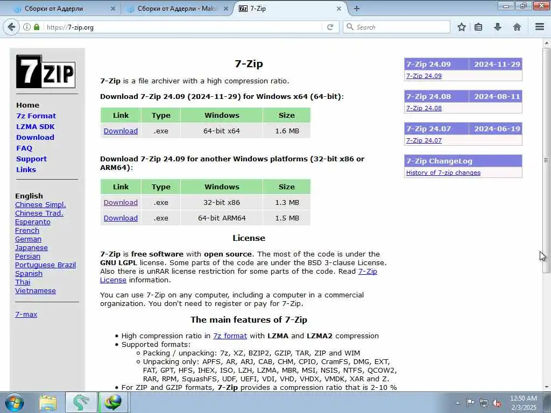The image size is (551, 413).
Task: Open the LZMA SDK sidebar link
Action: coord(36,127)
